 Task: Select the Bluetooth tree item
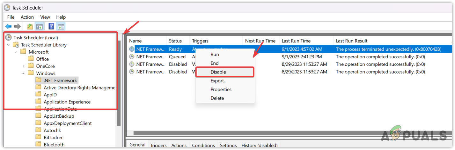click(54, 145)
